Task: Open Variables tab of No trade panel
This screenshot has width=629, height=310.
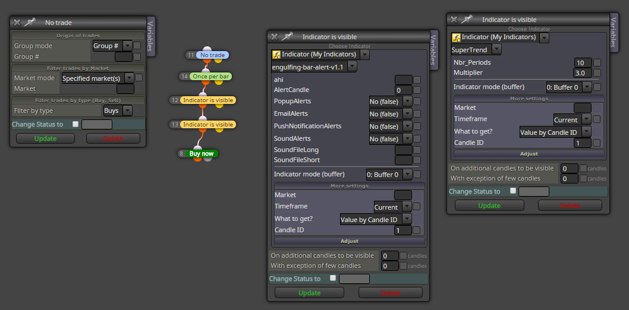Action: (150, 36)
